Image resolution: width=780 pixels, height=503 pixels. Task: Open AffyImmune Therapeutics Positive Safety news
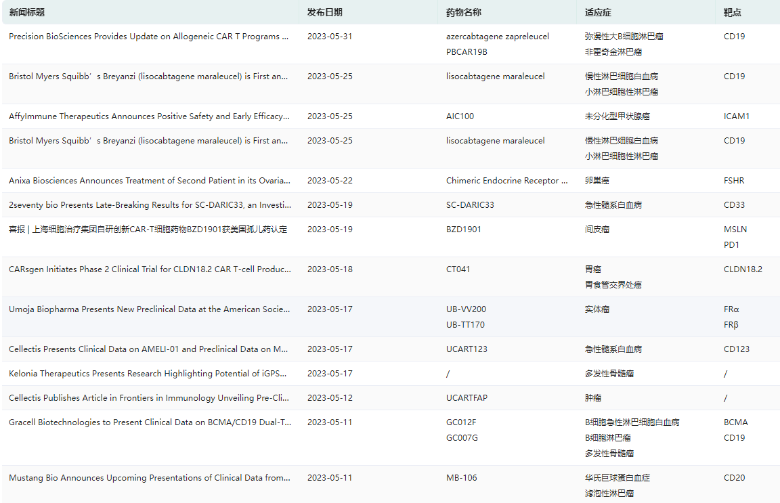pyautogui.click(x=149, y=116)
